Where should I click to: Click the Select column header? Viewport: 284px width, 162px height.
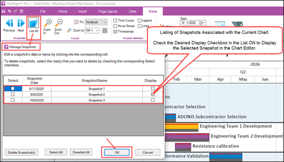pyautogui.click(x=13, y=80)
